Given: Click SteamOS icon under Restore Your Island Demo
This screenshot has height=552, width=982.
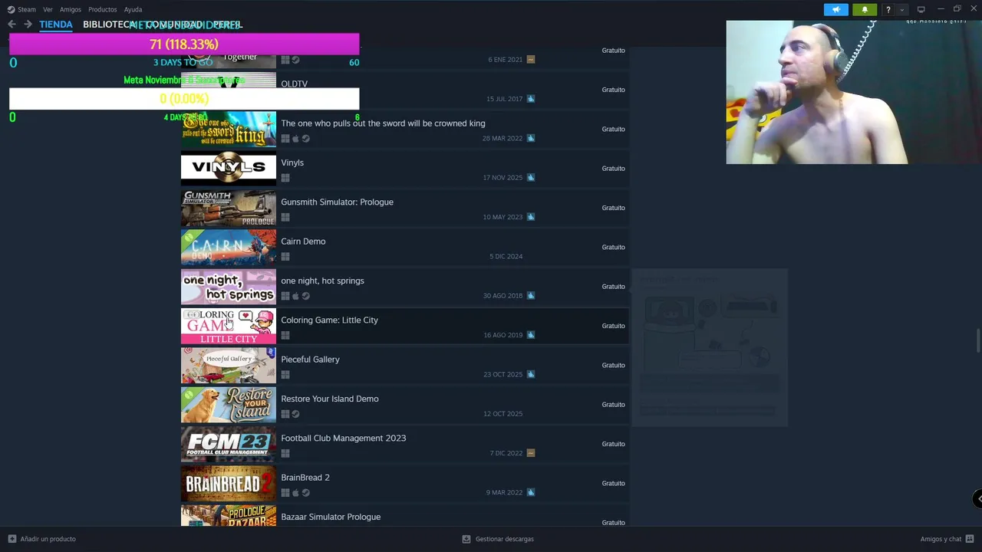Looking at the screenshot, I should click(x=295, y=414).
